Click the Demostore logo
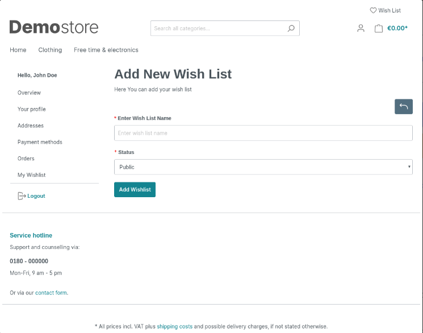Screen dimensions: 423x333 pyautogui.click(x=54, y=27)
